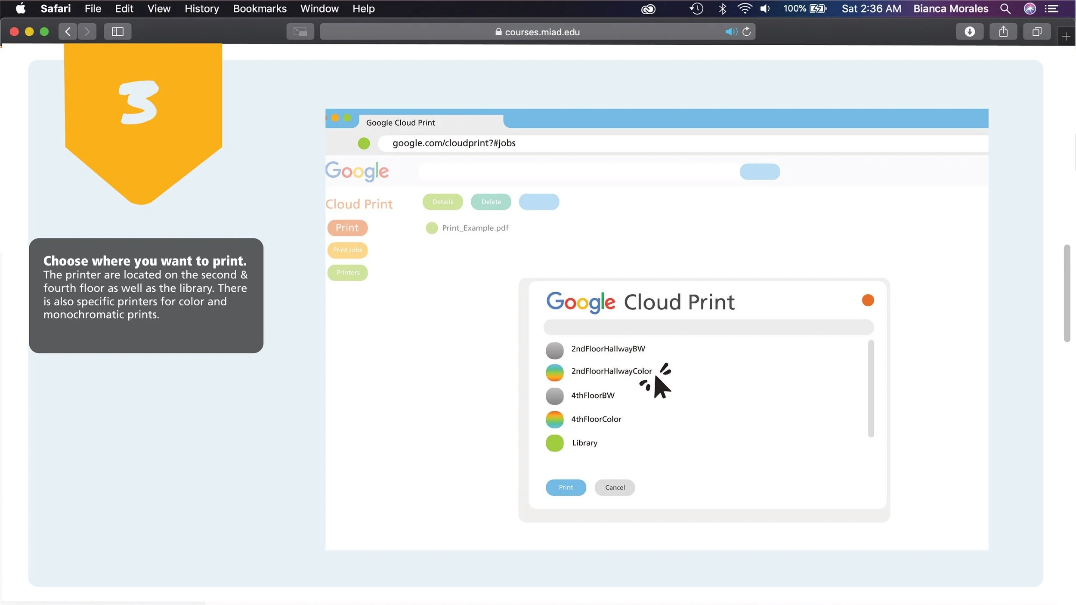Click the blue Print button in the dialog
Image resolution: width=1076 pixels, height=605 pixels.
tap(566, 487)
